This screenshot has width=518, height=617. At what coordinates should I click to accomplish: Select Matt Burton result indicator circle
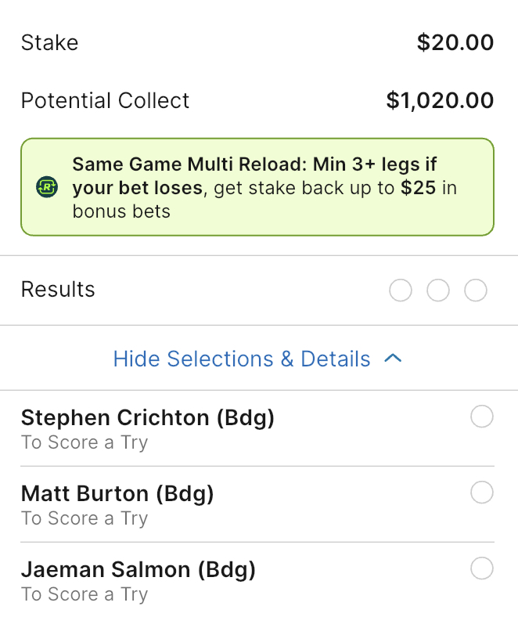point(482,493)
